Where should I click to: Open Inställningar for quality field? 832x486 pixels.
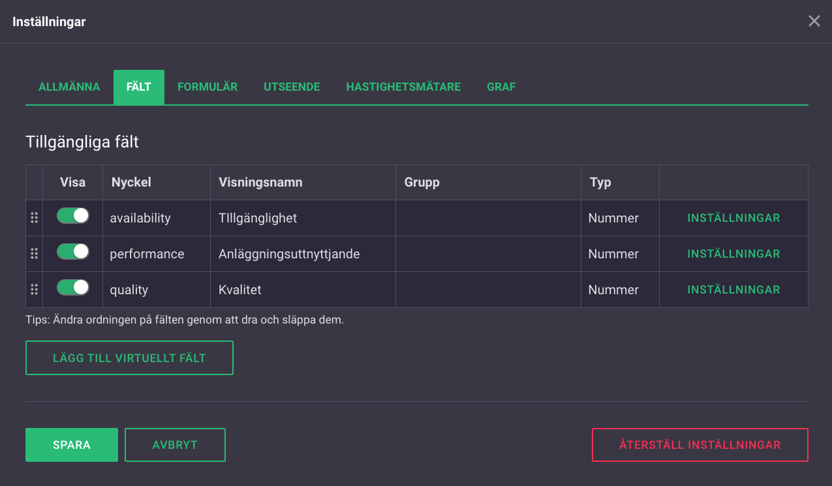click(733, 290)
